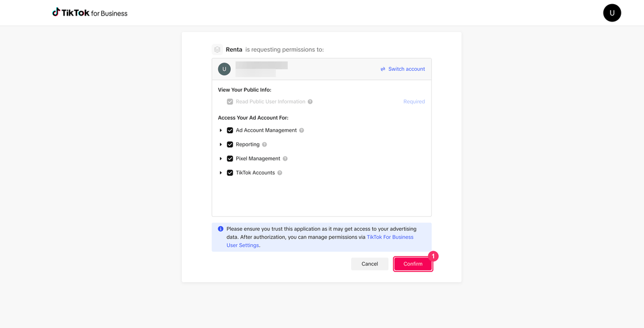Open the user avatar menu in header

pos(612,13)
